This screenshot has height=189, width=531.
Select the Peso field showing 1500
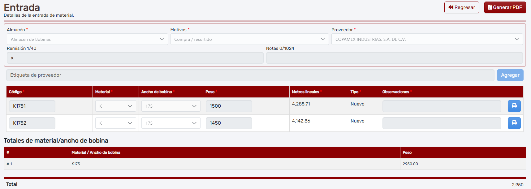click(229, 106)
